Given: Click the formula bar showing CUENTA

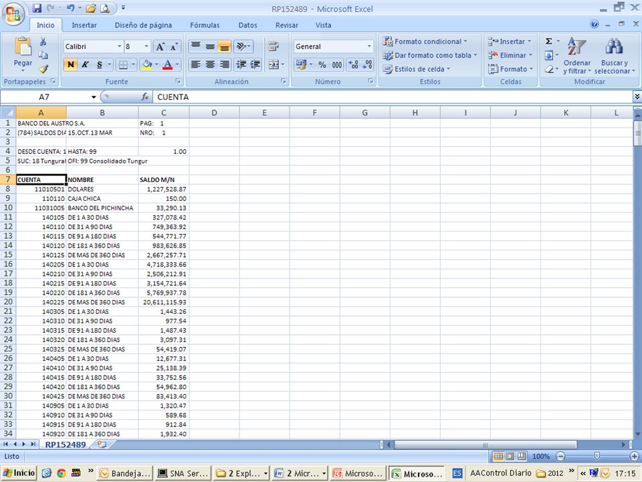Looking at the screenshot, I should [x=393, y=97].
